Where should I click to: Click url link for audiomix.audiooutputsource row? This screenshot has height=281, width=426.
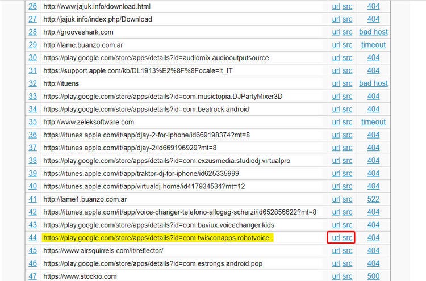(336, 57)
